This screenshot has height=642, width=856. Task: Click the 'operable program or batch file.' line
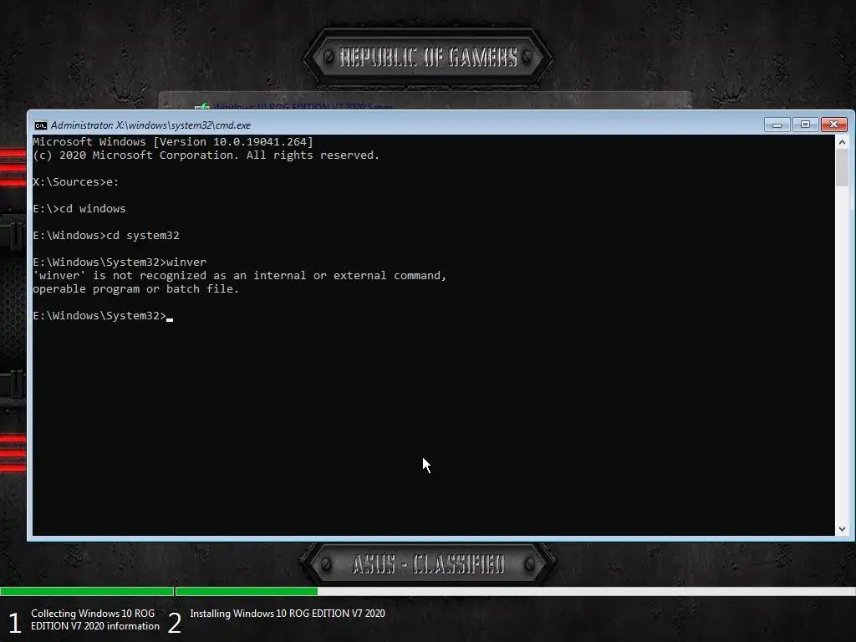pyautogui.click(x=136, y=288)
